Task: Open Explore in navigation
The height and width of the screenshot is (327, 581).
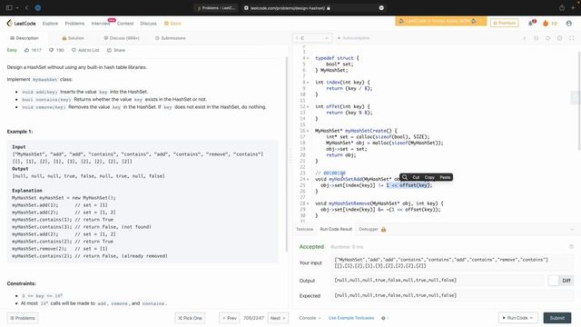Action: pyautogui.click(x=51, y=24)
